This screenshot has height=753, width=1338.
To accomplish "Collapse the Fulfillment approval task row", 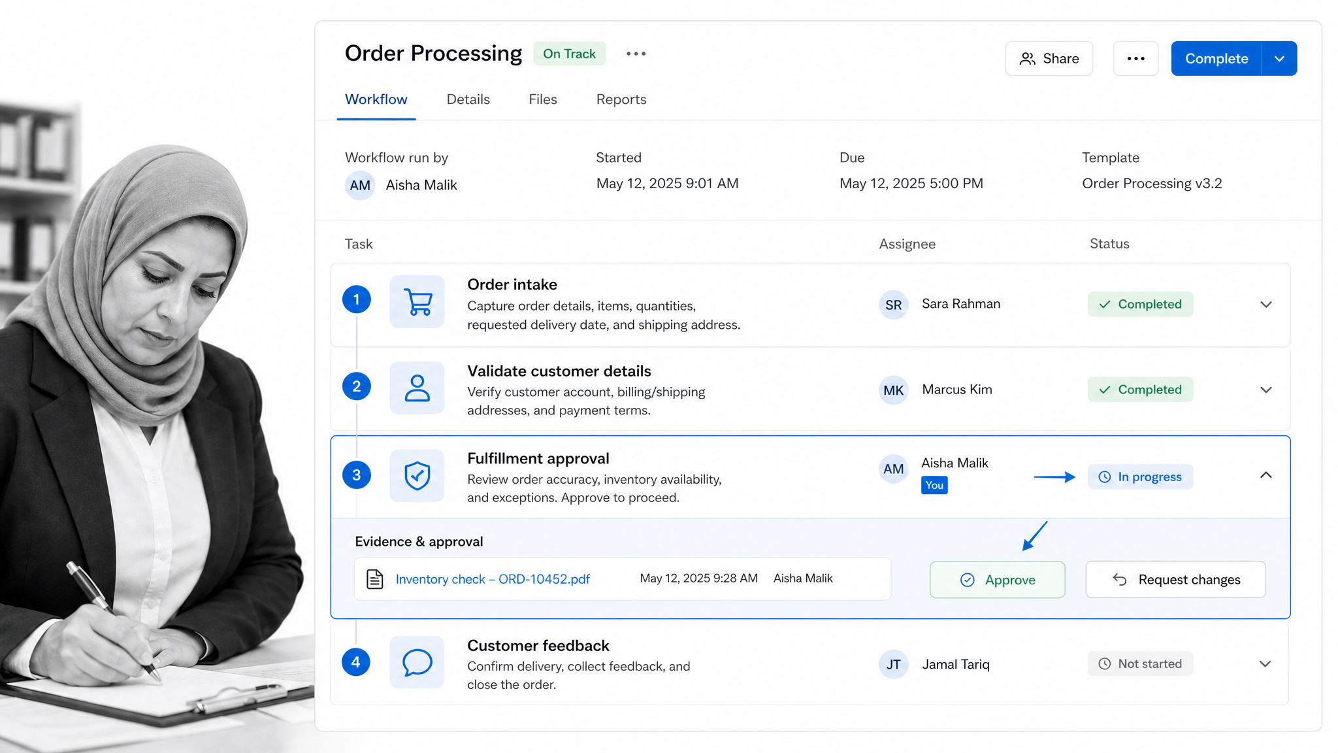I will (1266, 475).
